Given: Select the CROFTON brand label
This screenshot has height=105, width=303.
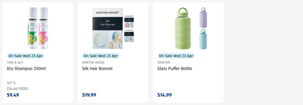Looking at the screenshot, I should coord(164,63).
